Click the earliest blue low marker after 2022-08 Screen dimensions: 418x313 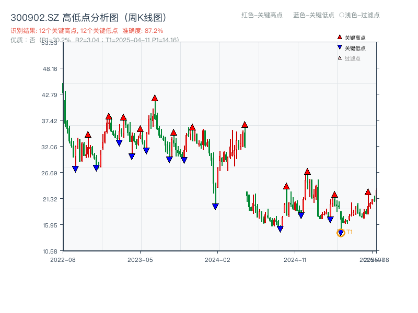[x=75, y=169]
